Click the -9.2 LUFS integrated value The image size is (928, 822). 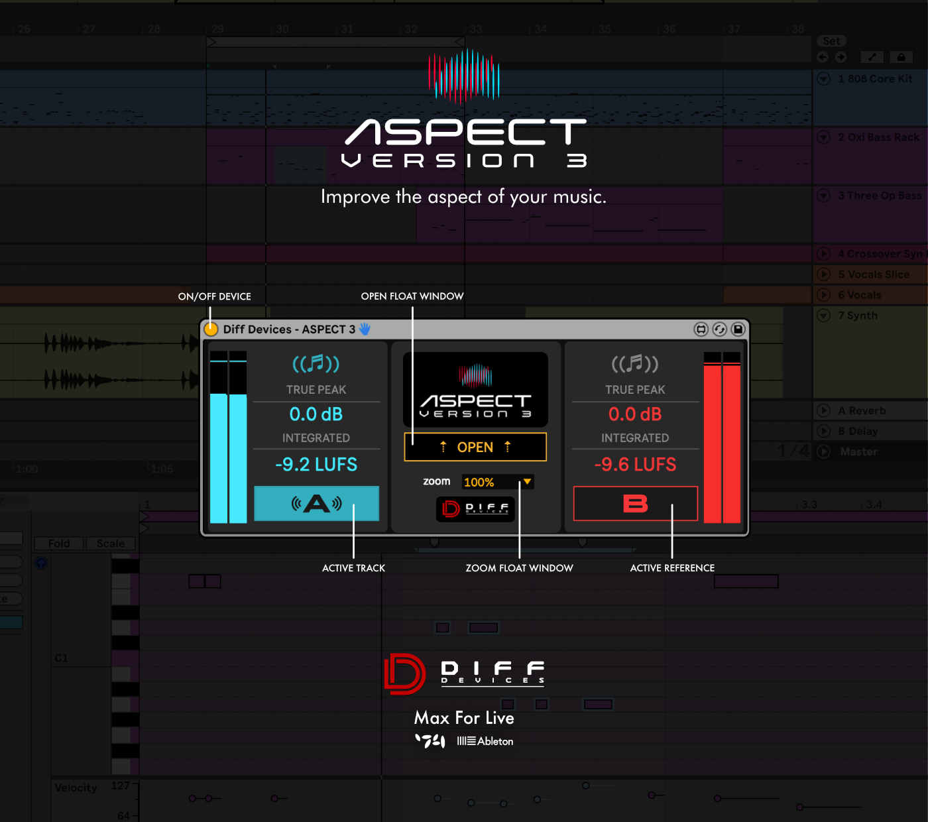tap(316, 465)
